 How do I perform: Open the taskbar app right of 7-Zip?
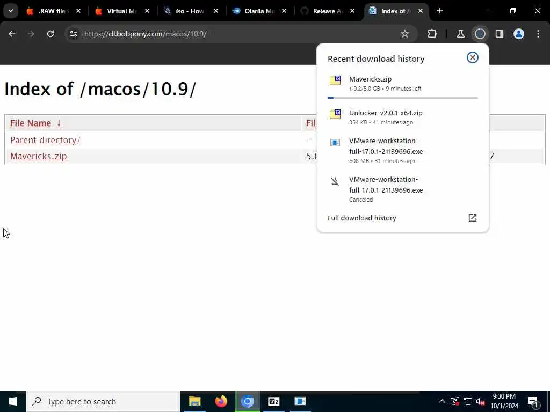click(300, 401)
